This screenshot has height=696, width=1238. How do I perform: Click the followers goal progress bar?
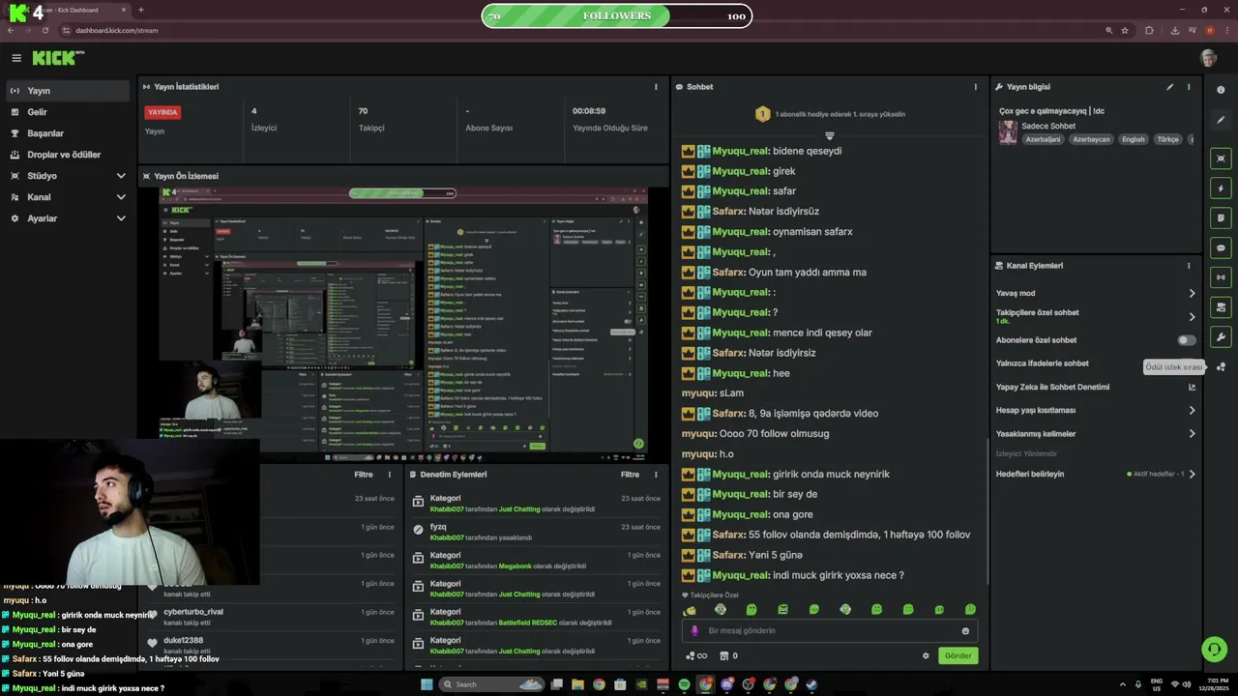click(616, 15)
